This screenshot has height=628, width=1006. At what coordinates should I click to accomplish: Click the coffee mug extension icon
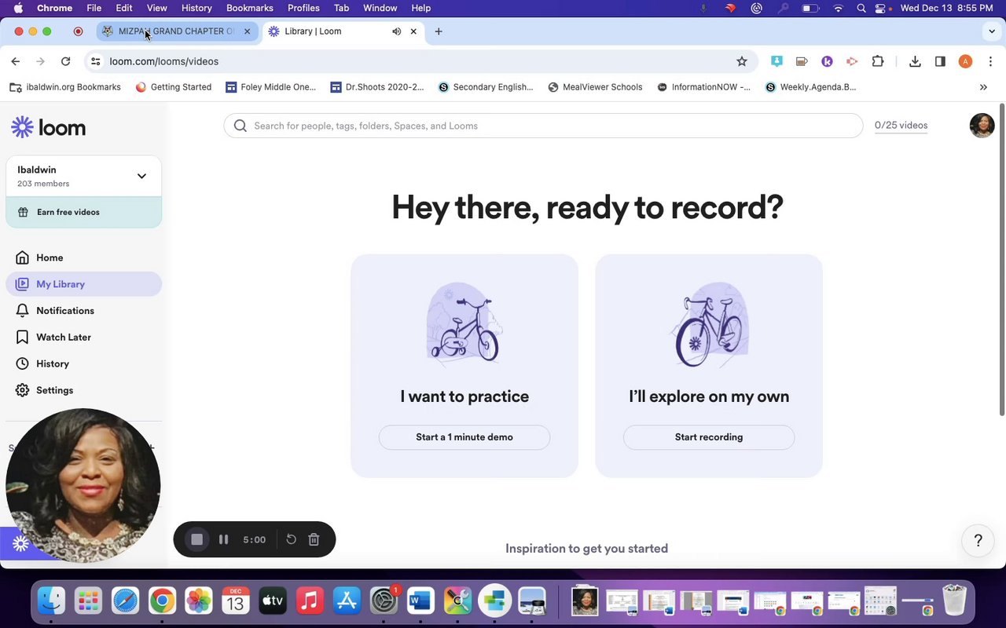coord(802,61)
